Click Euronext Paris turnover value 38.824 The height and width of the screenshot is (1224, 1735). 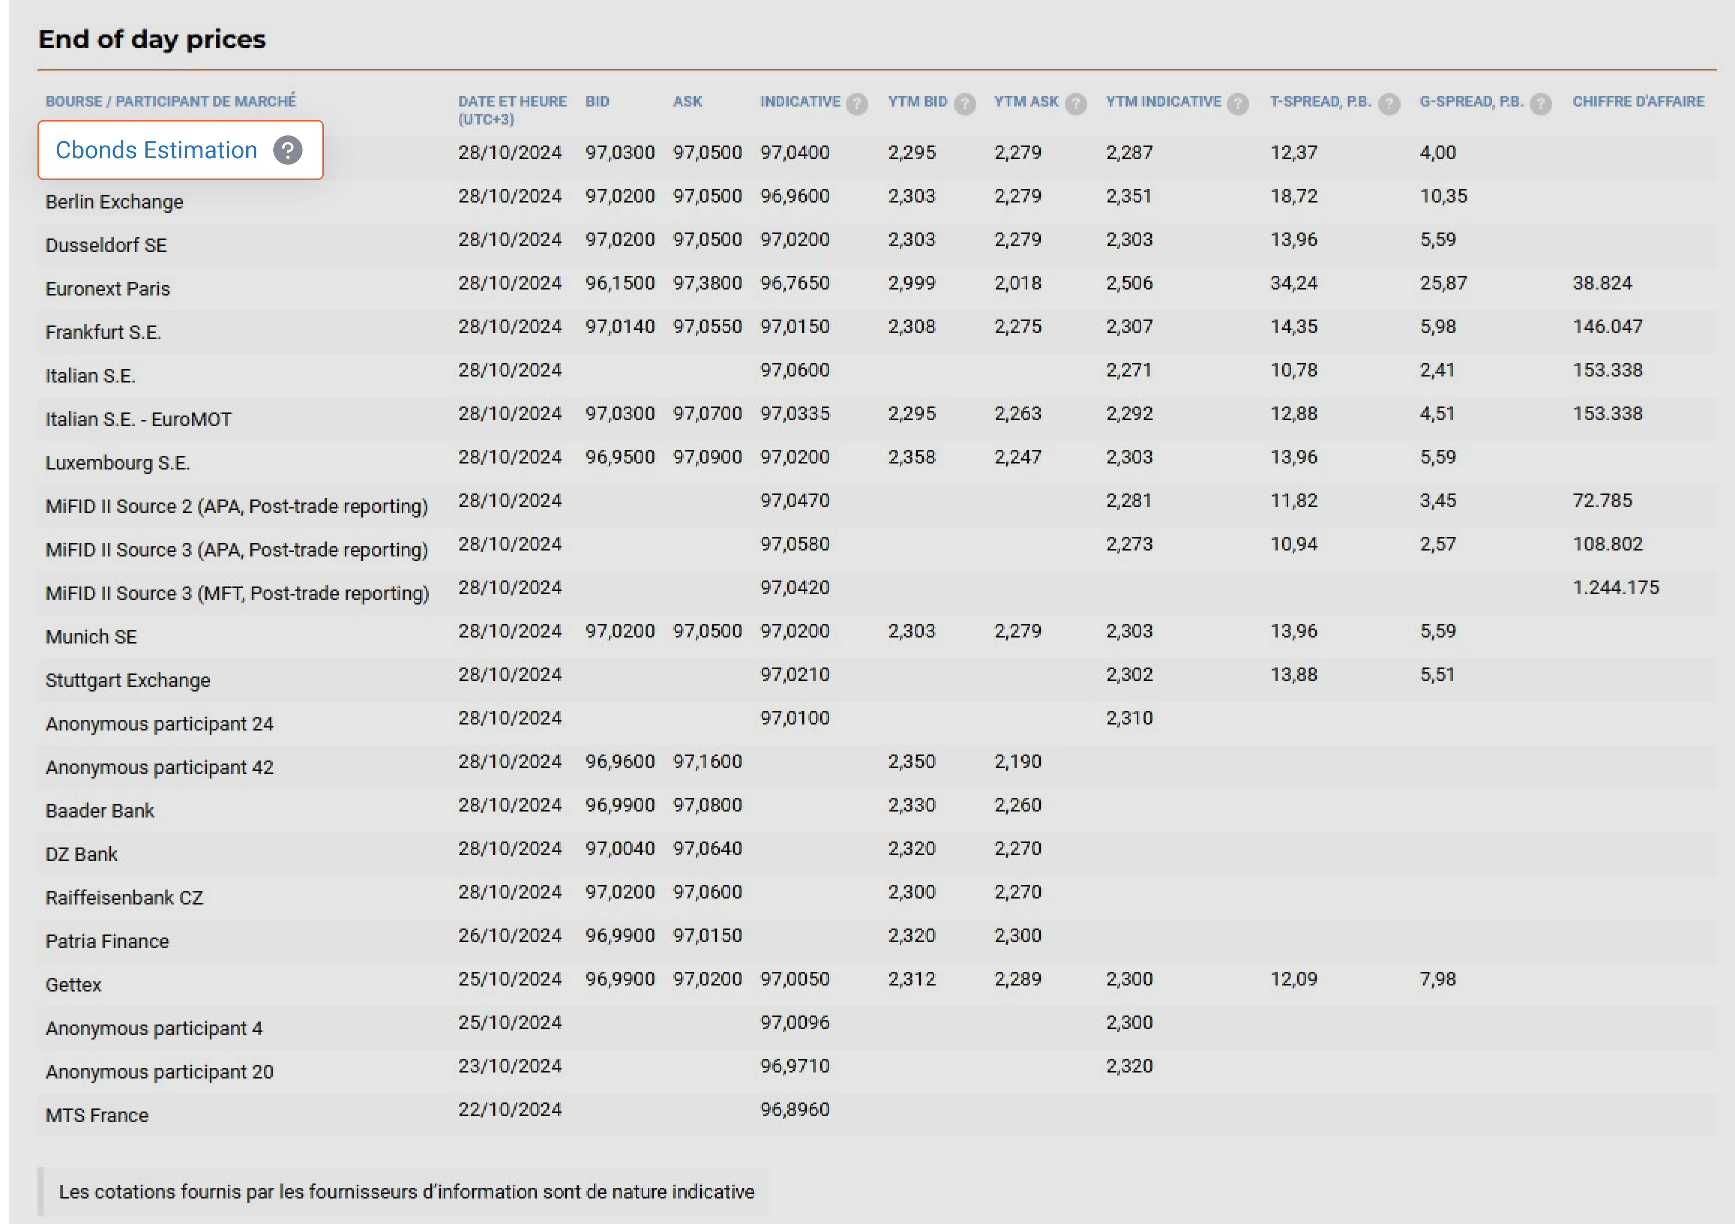[x=1602, y=283]
